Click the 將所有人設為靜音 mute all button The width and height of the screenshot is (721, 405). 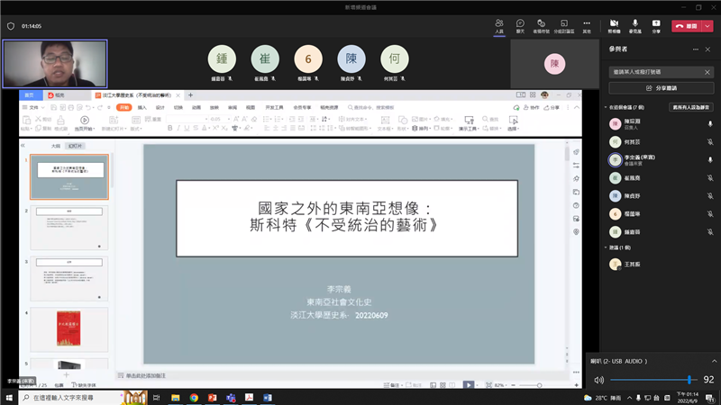pyautogui.click(x=691, y=107)
